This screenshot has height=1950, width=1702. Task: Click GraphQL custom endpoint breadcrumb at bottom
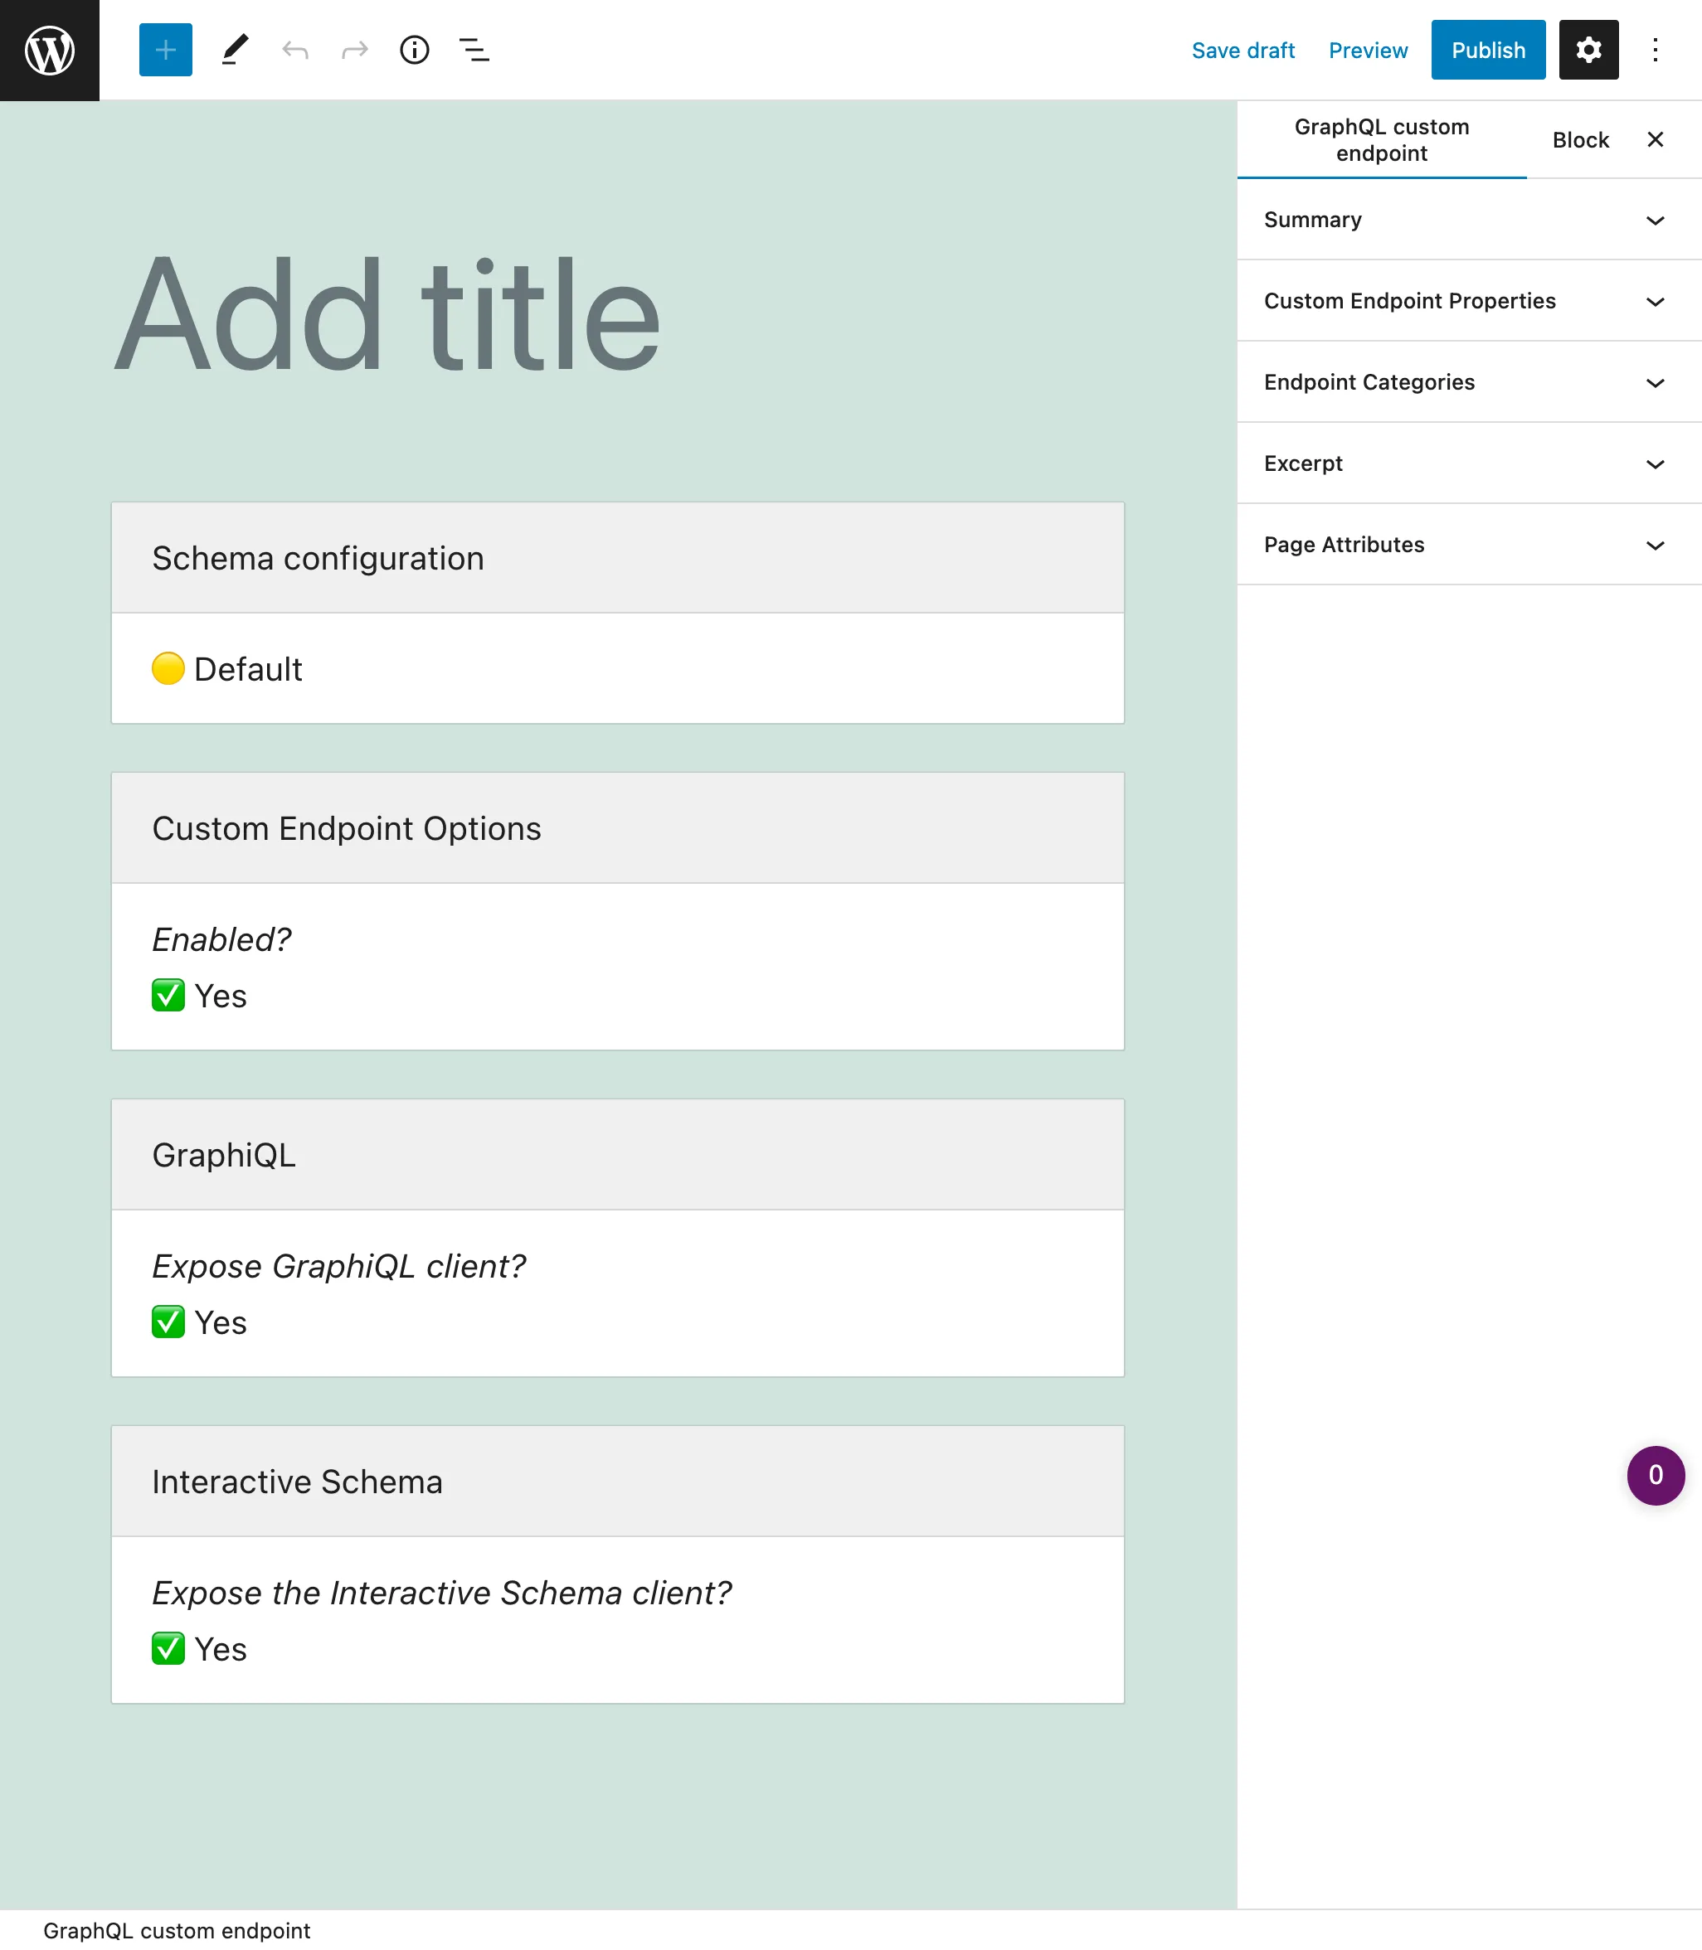coord(177,1930)
